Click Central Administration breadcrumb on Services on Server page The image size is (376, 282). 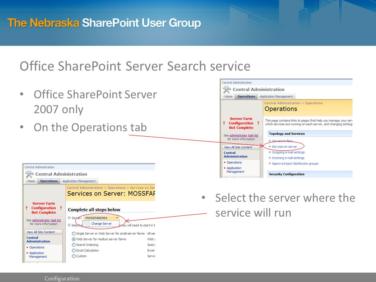pyautogui.click(x=85, y=188)
